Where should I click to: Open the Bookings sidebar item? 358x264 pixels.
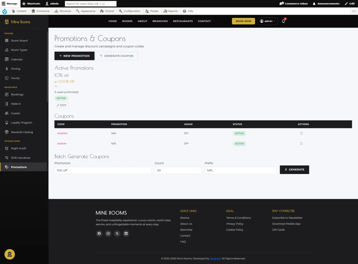pos(23,94)
